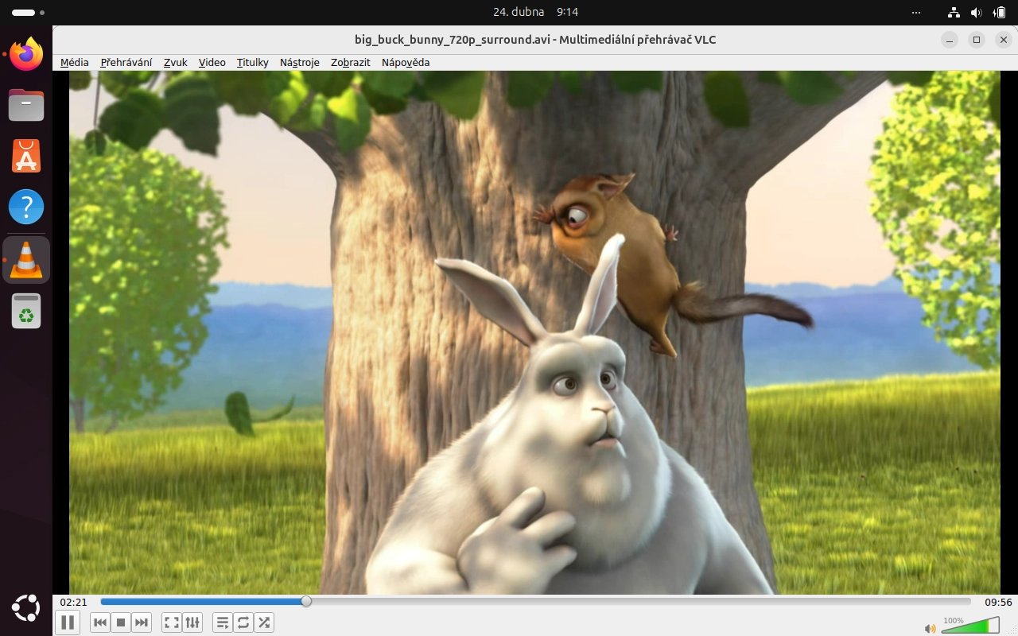
Task: Click VLC cone icon in dock
Action: click(26, 260)
